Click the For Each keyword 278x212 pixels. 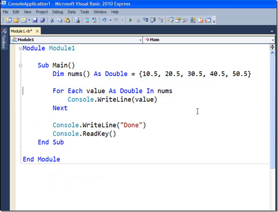pyautogui.click(x=68, y=91)
